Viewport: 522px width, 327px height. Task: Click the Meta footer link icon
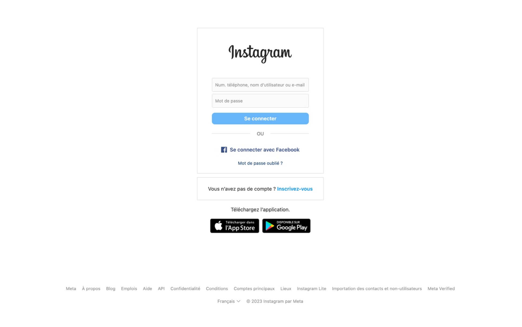[72, 288]
